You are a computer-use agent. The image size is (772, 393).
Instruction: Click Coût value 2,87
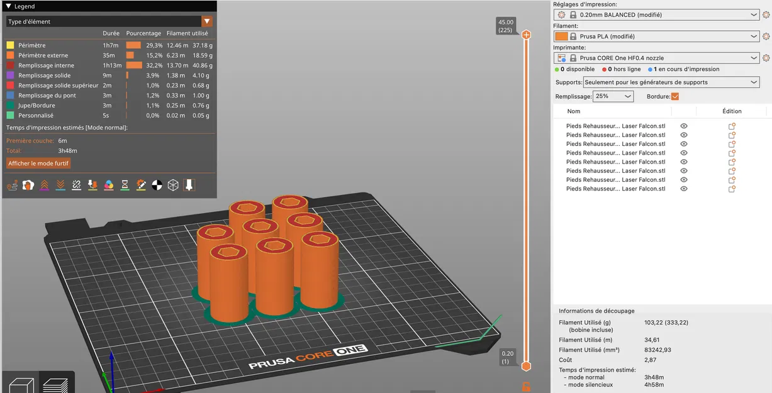pyautogui.click(x=651, y=360)
